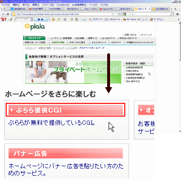Click the URL address bar field
The height and width of the screenshot is (181, 181).
tap(63, 14)
